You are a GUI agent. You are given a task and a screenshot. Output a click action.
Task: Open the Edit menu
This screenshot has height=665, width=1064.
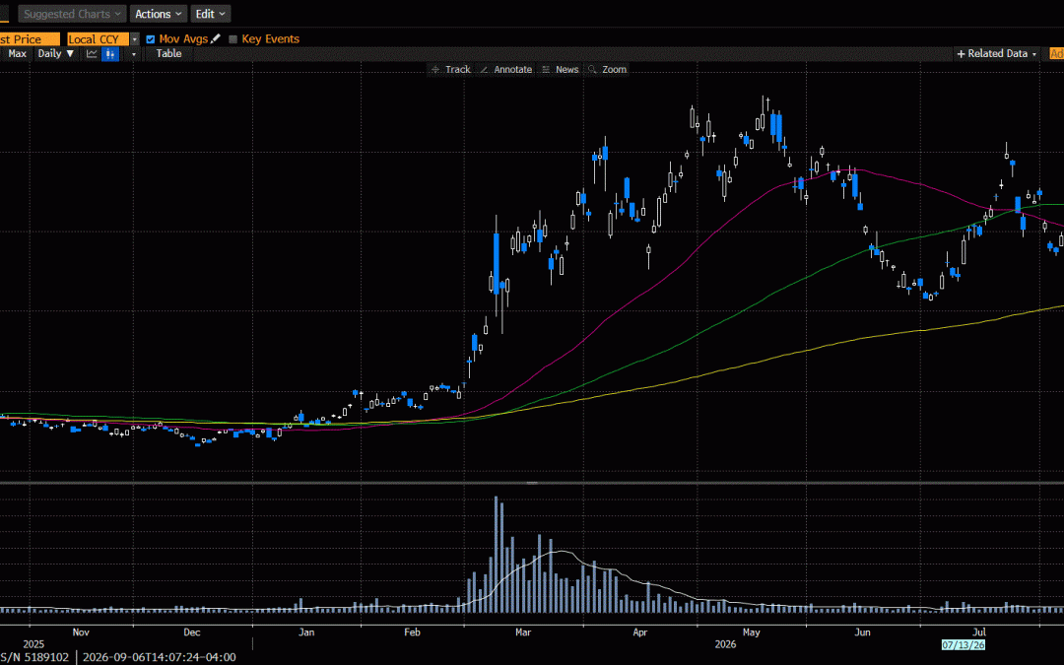[x=211, y=14]
